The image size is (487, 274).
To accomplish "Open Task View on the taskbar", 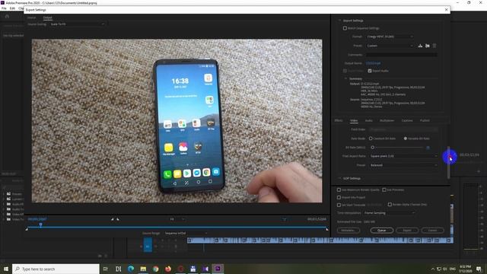I will click(x=105, y=269).
